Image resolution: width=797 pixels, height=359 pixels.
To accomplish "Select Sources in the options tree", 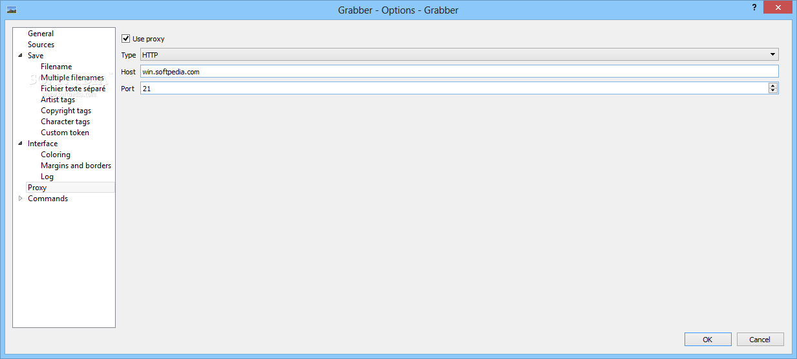I will click(x=41, y=45).
